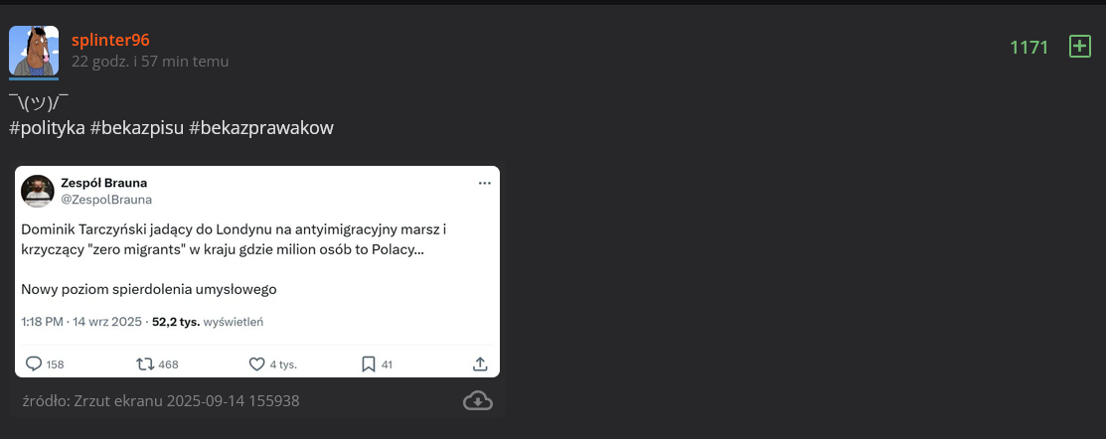The image size is (1106, 439).
Task: Open the splinter96 username profile link
Action: [110, 40]
